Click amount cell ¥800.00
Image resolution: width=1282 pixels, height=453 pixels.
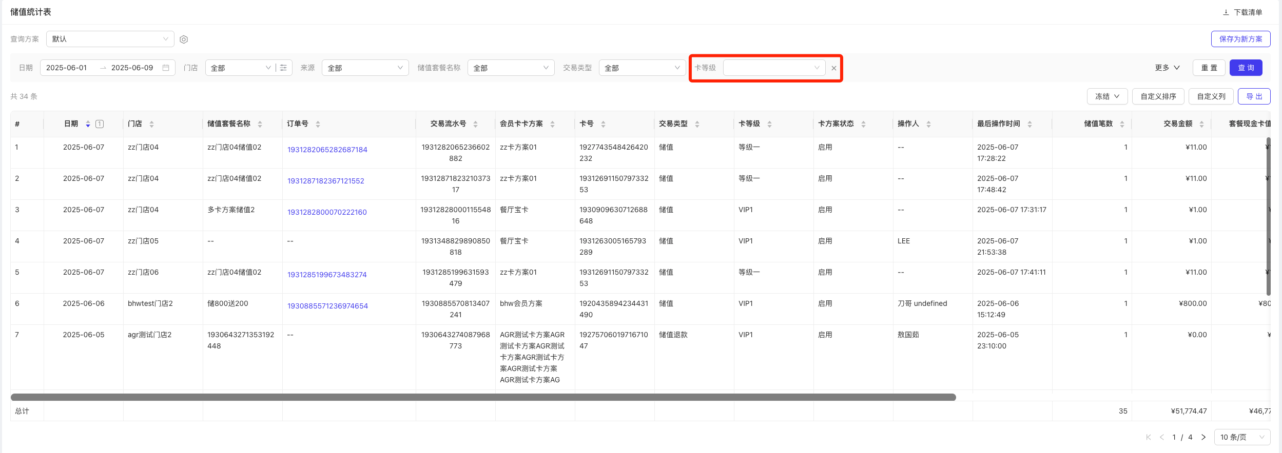coord(1193,303)
